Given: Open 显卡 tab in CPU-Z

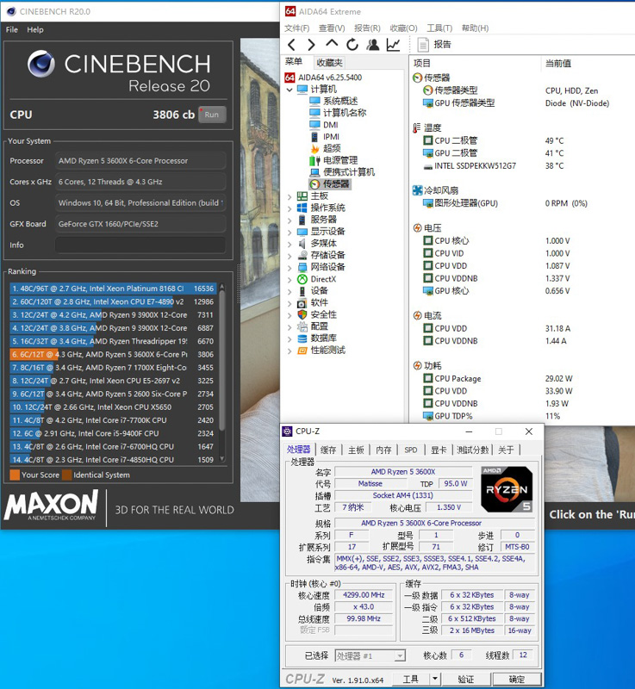Looking at the screenshot, I should (439, 450).
